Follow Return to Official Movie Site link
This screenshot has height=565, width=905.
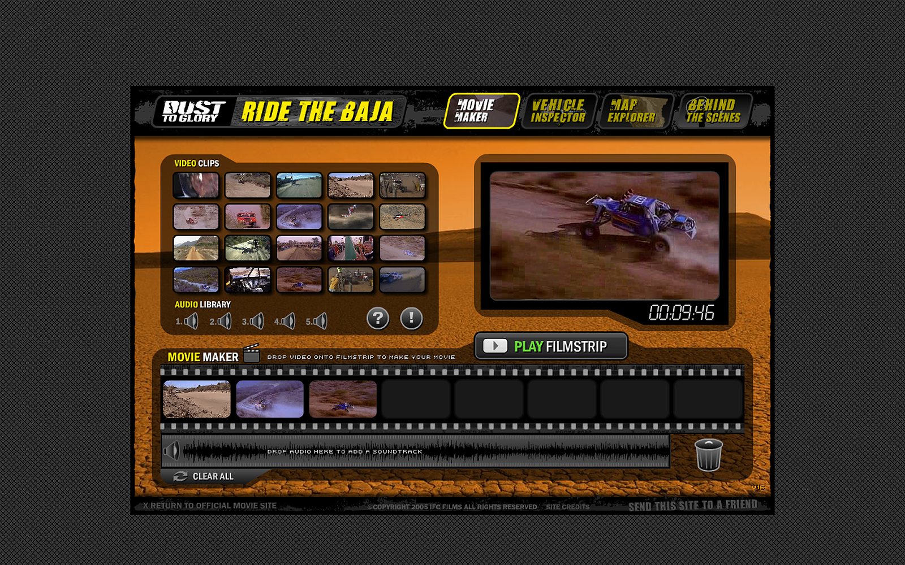pos(210,506)
